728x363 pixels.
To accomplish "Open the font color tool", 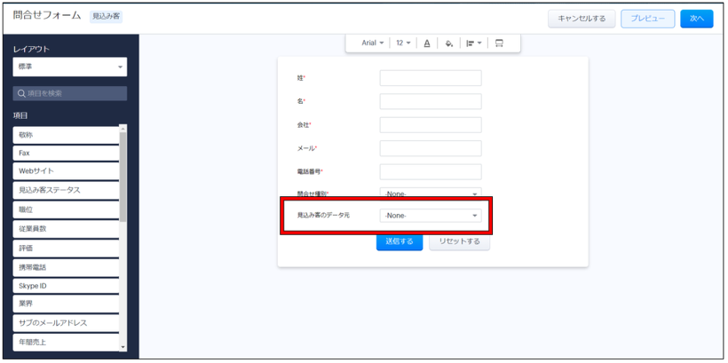I will 427,43.
